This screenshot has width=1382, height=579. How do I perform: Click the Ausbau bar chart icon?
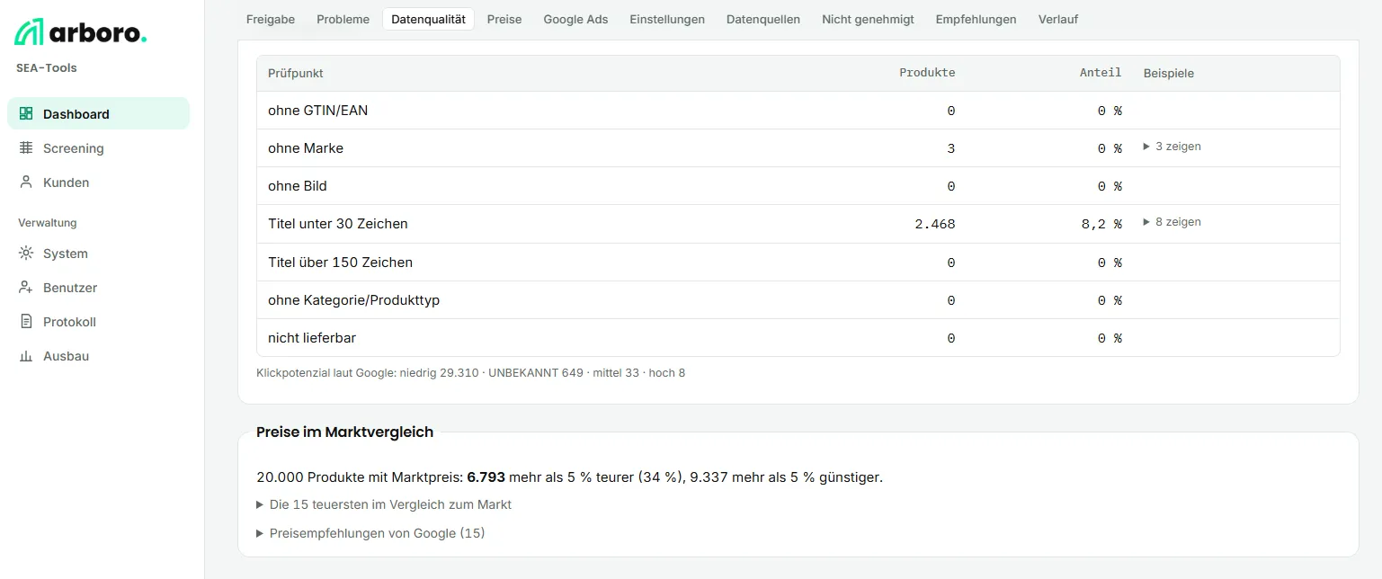pyautogui.click(x=26, y=356)
